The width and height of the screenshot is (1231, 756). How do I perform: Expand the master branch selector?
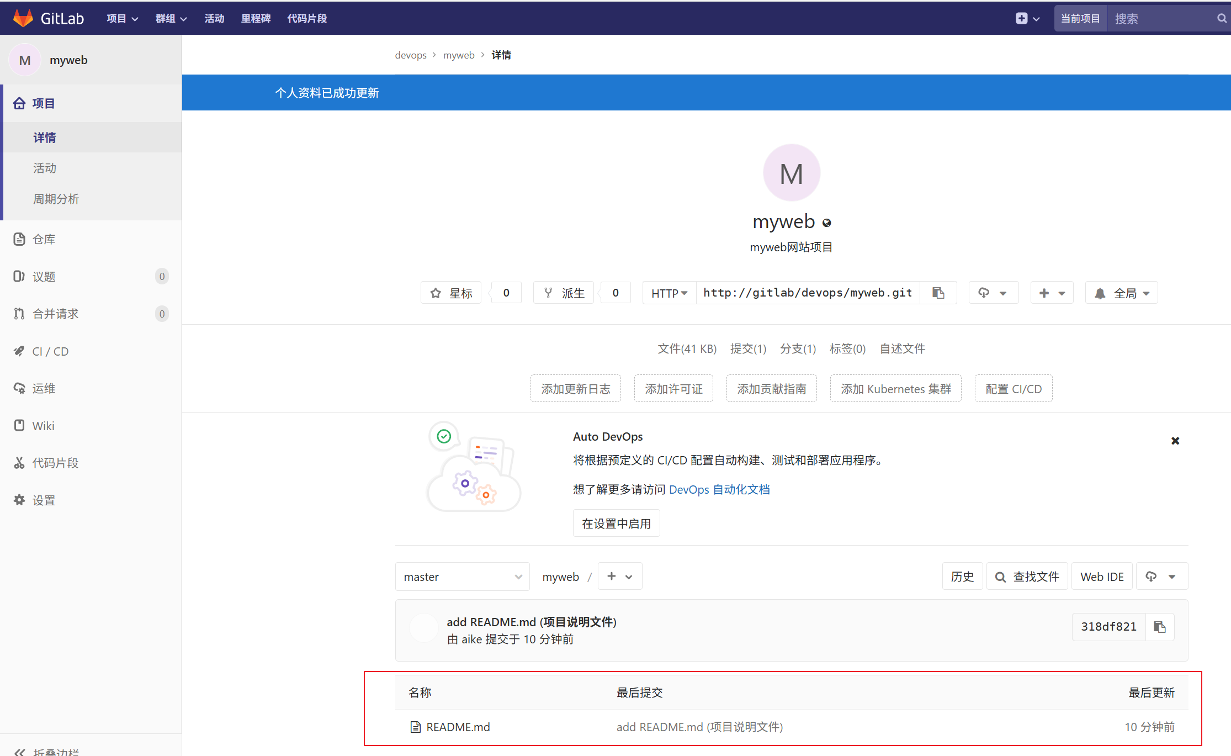coord(462,577)
